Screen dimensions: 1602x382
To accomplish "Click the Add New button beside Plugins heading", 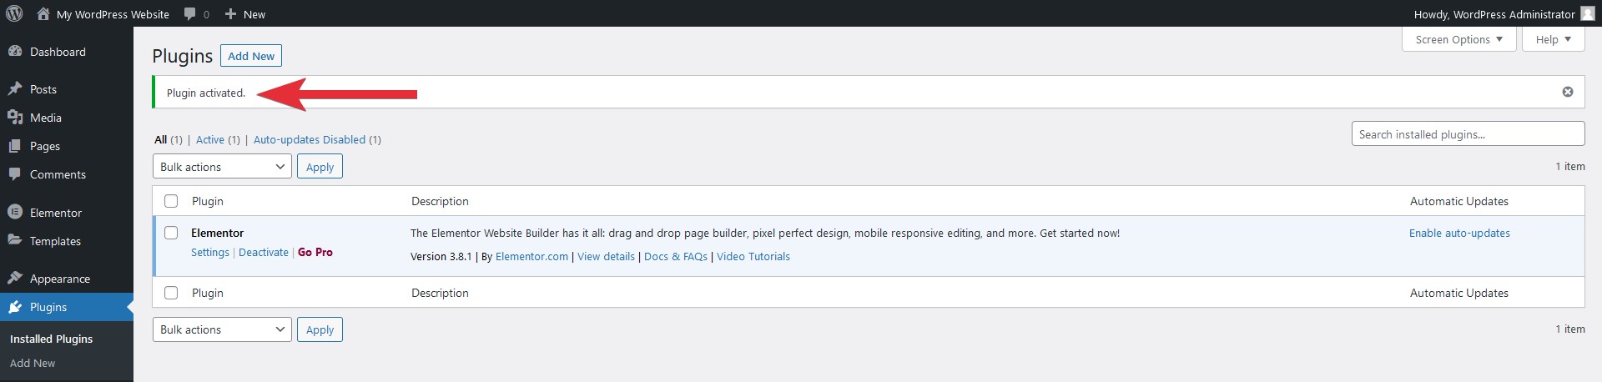I will point(251,56).
